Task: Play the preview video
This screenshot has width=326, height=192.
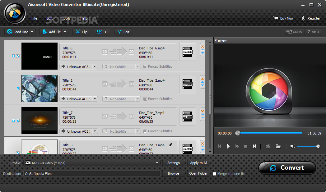Action: 228,146
